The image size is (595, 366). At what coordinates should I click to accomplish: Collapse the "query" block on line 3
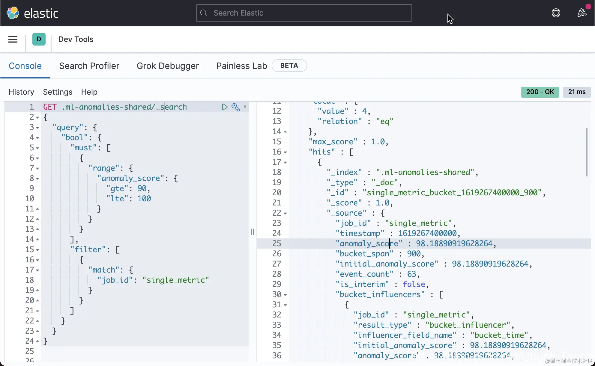pos(37,128)
